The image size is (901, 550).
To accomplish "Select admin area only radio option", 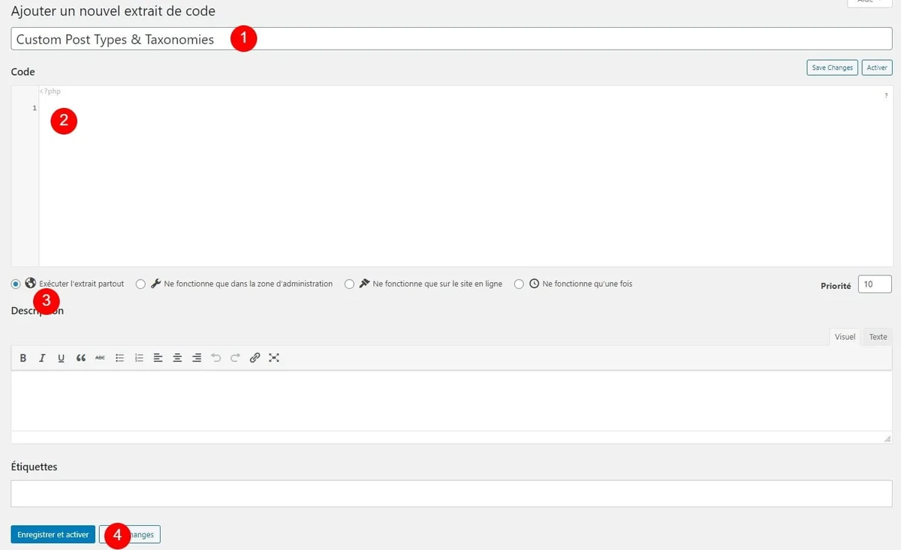I will point(140,284).
